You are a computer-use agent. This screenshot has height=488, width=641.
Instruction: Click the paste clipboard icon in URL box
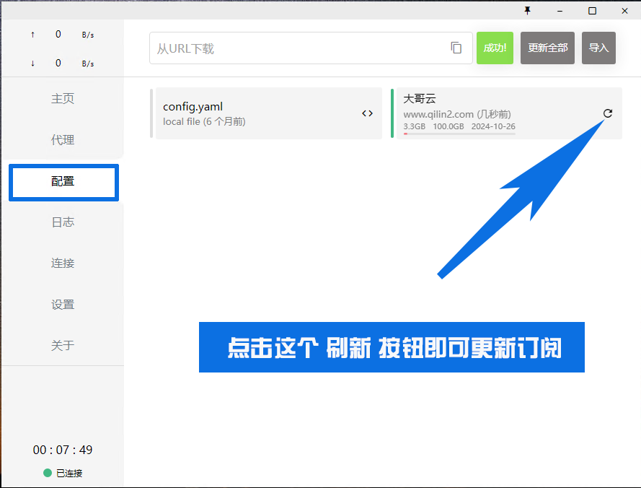(456, 48)
